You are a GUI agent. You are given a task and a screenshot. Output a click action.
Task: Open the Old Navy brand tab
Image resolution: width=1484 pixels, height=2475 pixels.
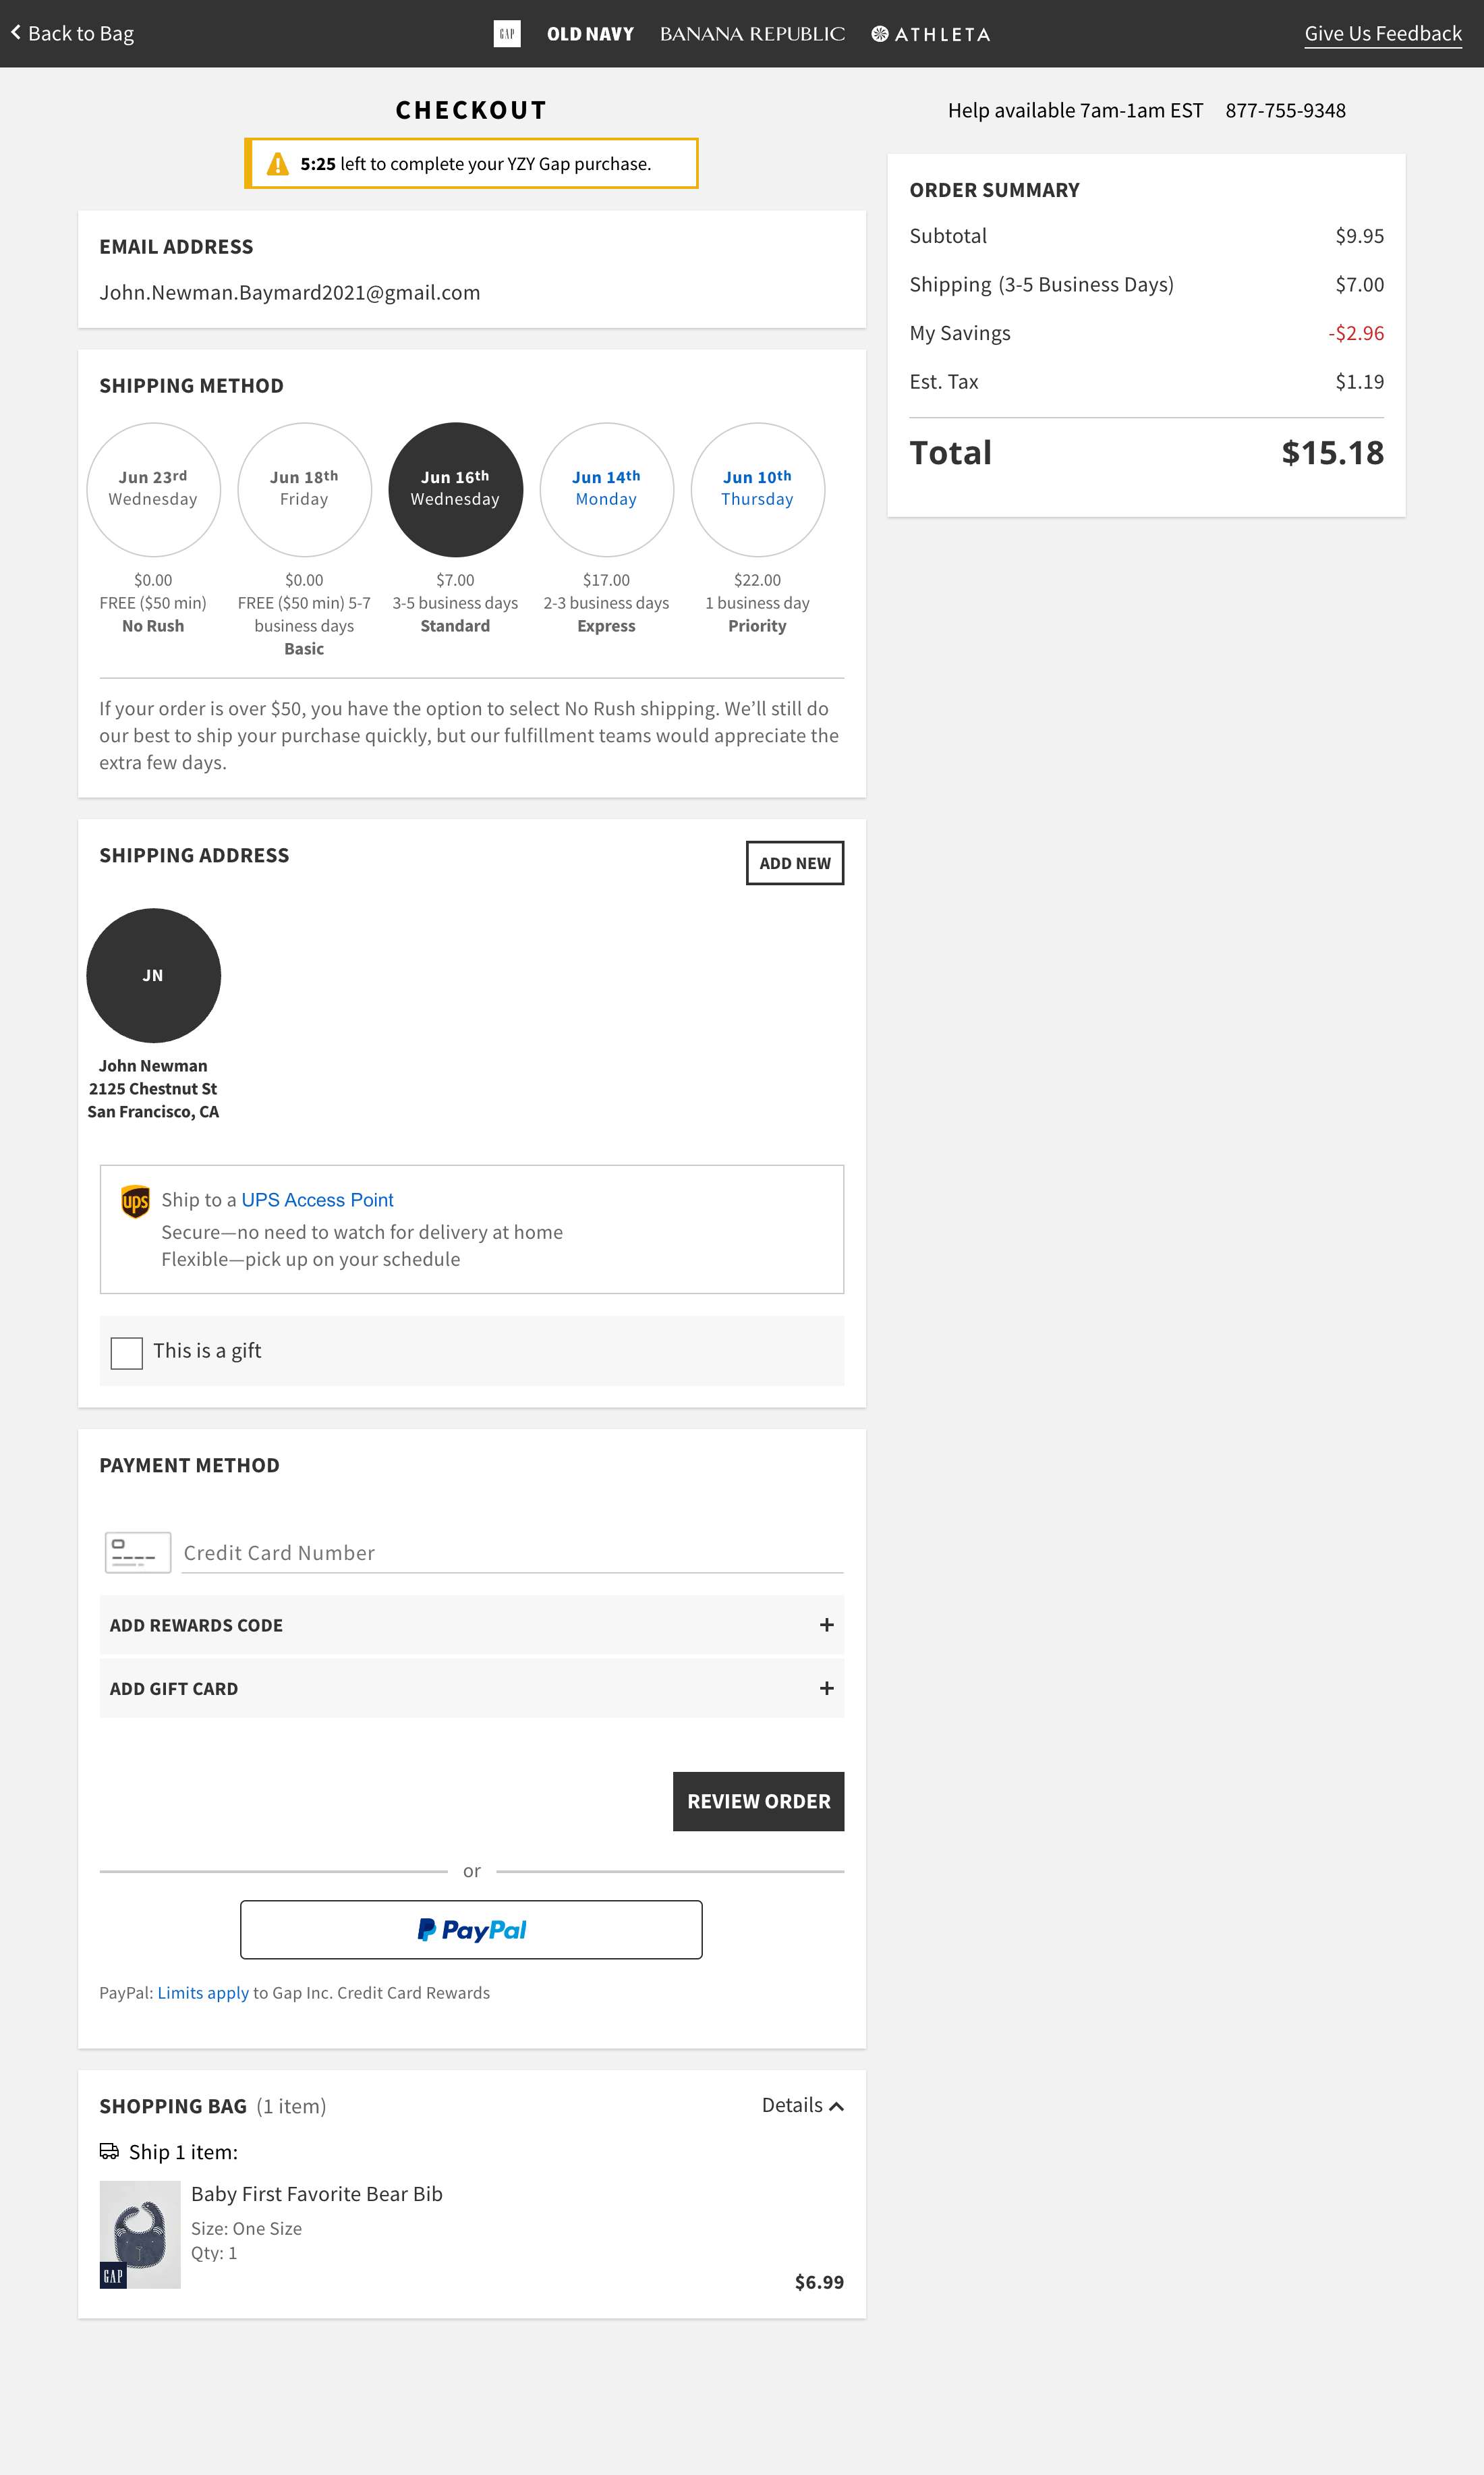pyautogui.click(x=590, y=34)
